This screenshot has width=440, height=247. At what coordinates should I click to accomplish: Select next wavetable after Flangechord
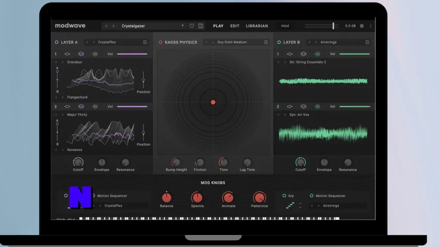point(63,97)
